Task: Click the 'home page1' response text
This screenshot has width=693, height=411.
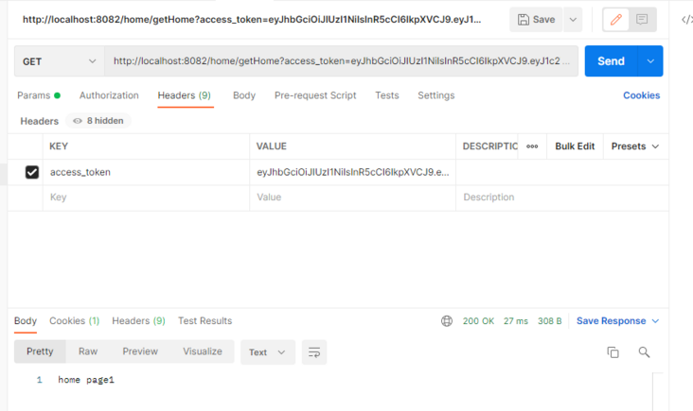Action: tap(86, 380)
